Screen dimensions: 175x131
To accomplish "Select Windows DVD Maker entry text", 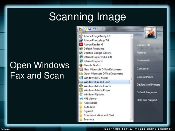I will 96,78.
